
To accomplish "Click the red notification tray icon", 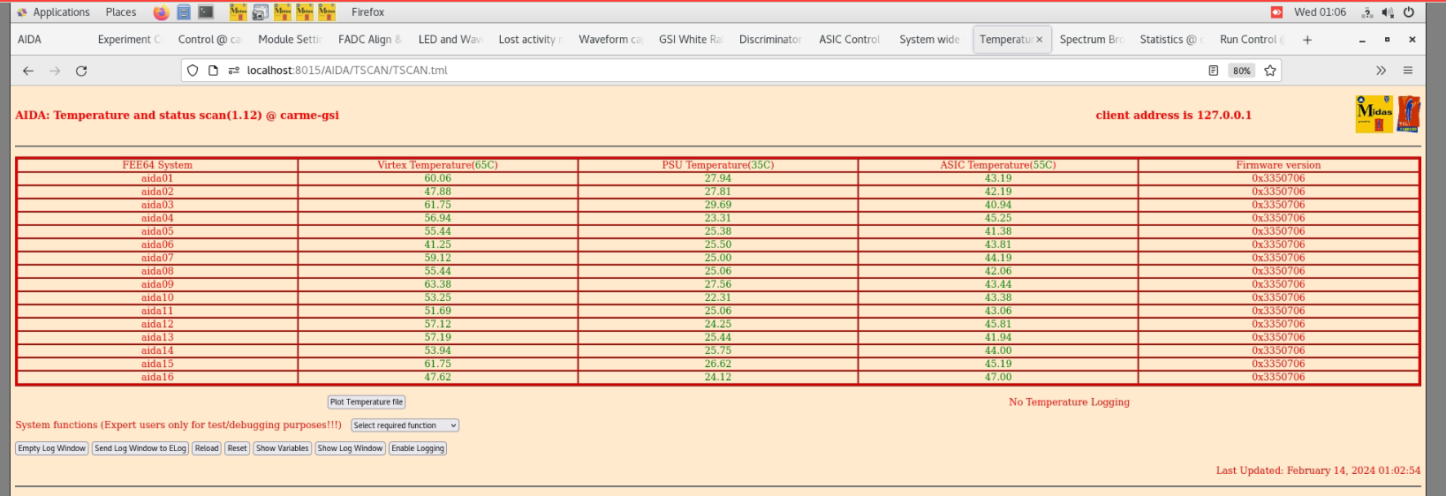I will tap(1276, 12).
